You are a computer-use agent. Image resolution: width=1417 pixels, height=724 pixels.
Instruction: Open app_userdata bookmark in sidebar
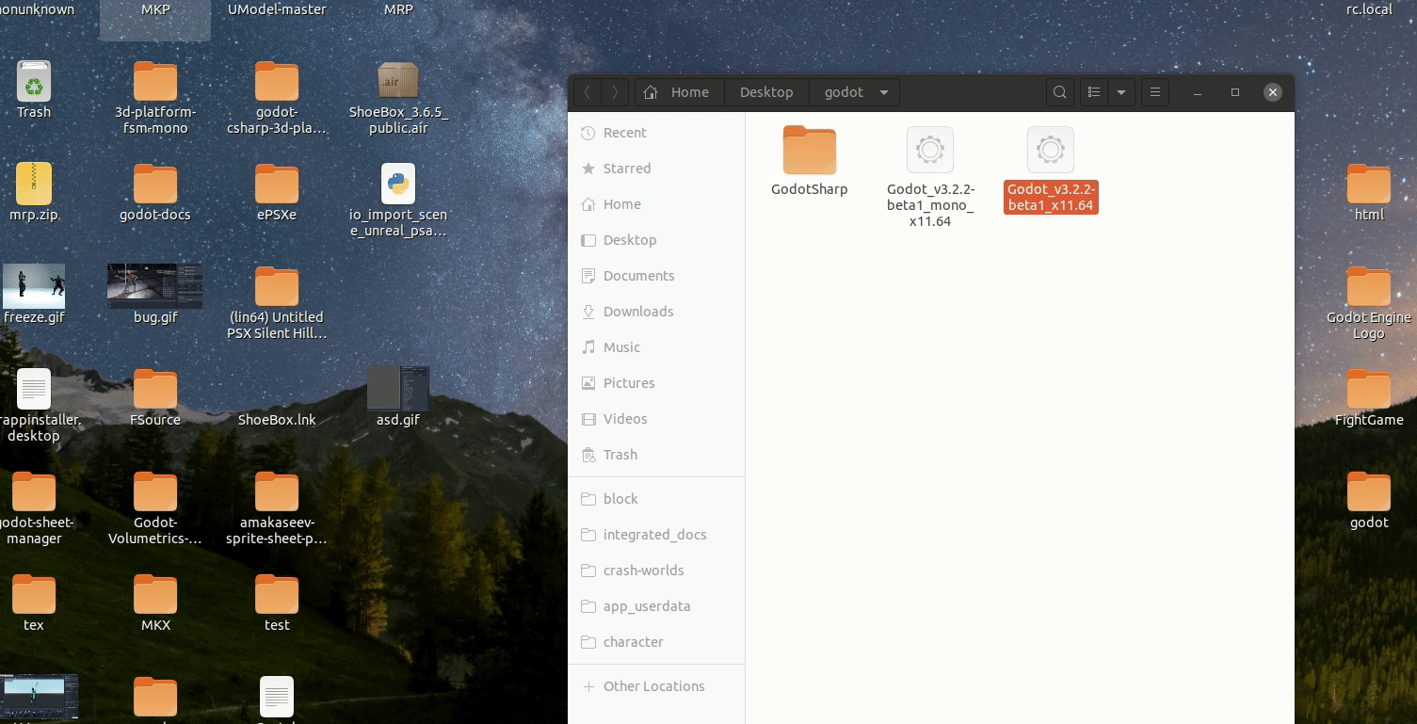pos(656,606)
